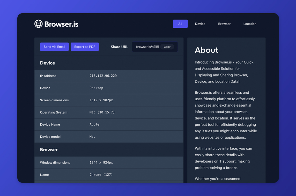Screen dimensions: 296x196
Task: Click the Send via Email button
Action: [54, 47]
